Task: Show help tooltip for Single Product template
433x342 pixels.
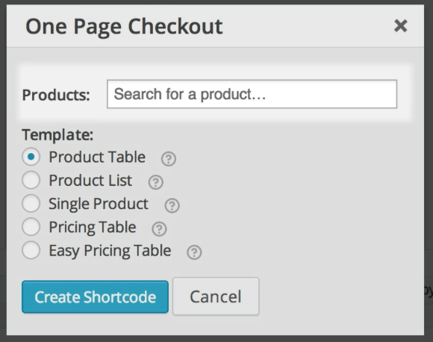Action: [x=172, y=205]
